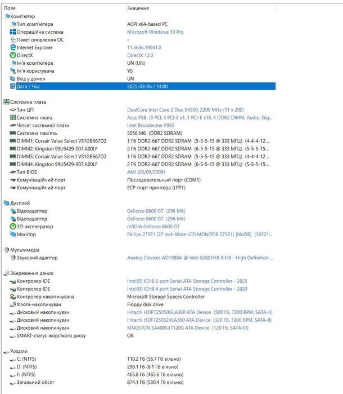Click the 874.1 ГБ total capacity value
The height and width of the screenshot is (394, 343).
[x=155, y=382]
